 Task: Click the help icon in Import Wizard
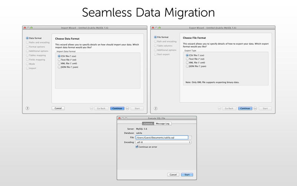[27, 108]
